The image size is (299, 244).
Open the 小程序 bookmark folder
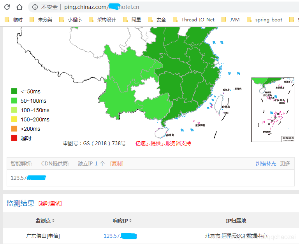coord(70,19)
